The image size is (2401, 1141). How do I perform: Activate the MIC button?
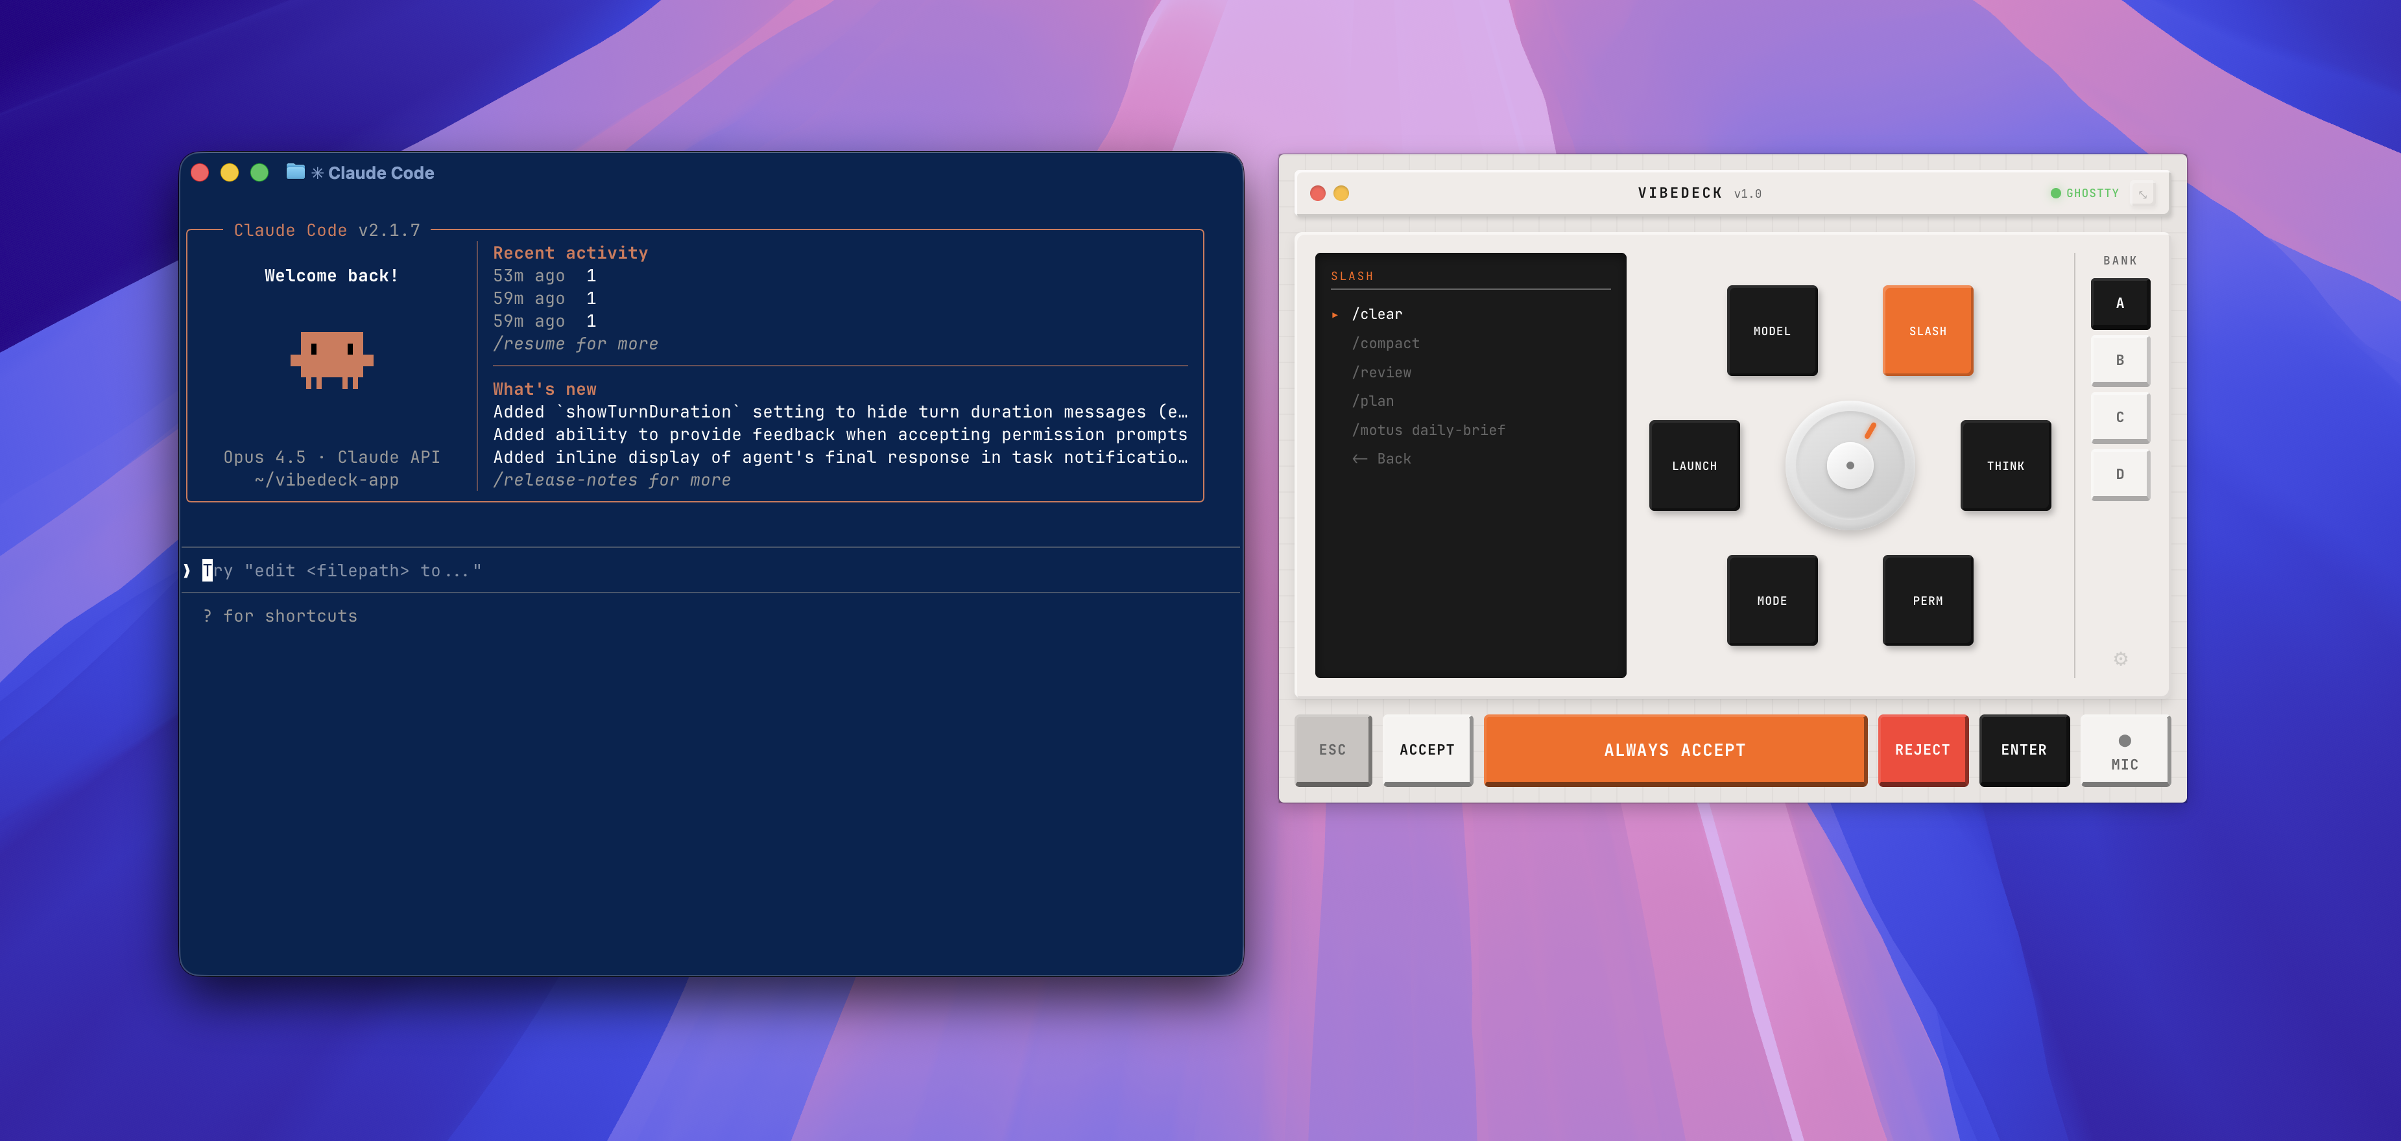click(x=2126, y=750)
